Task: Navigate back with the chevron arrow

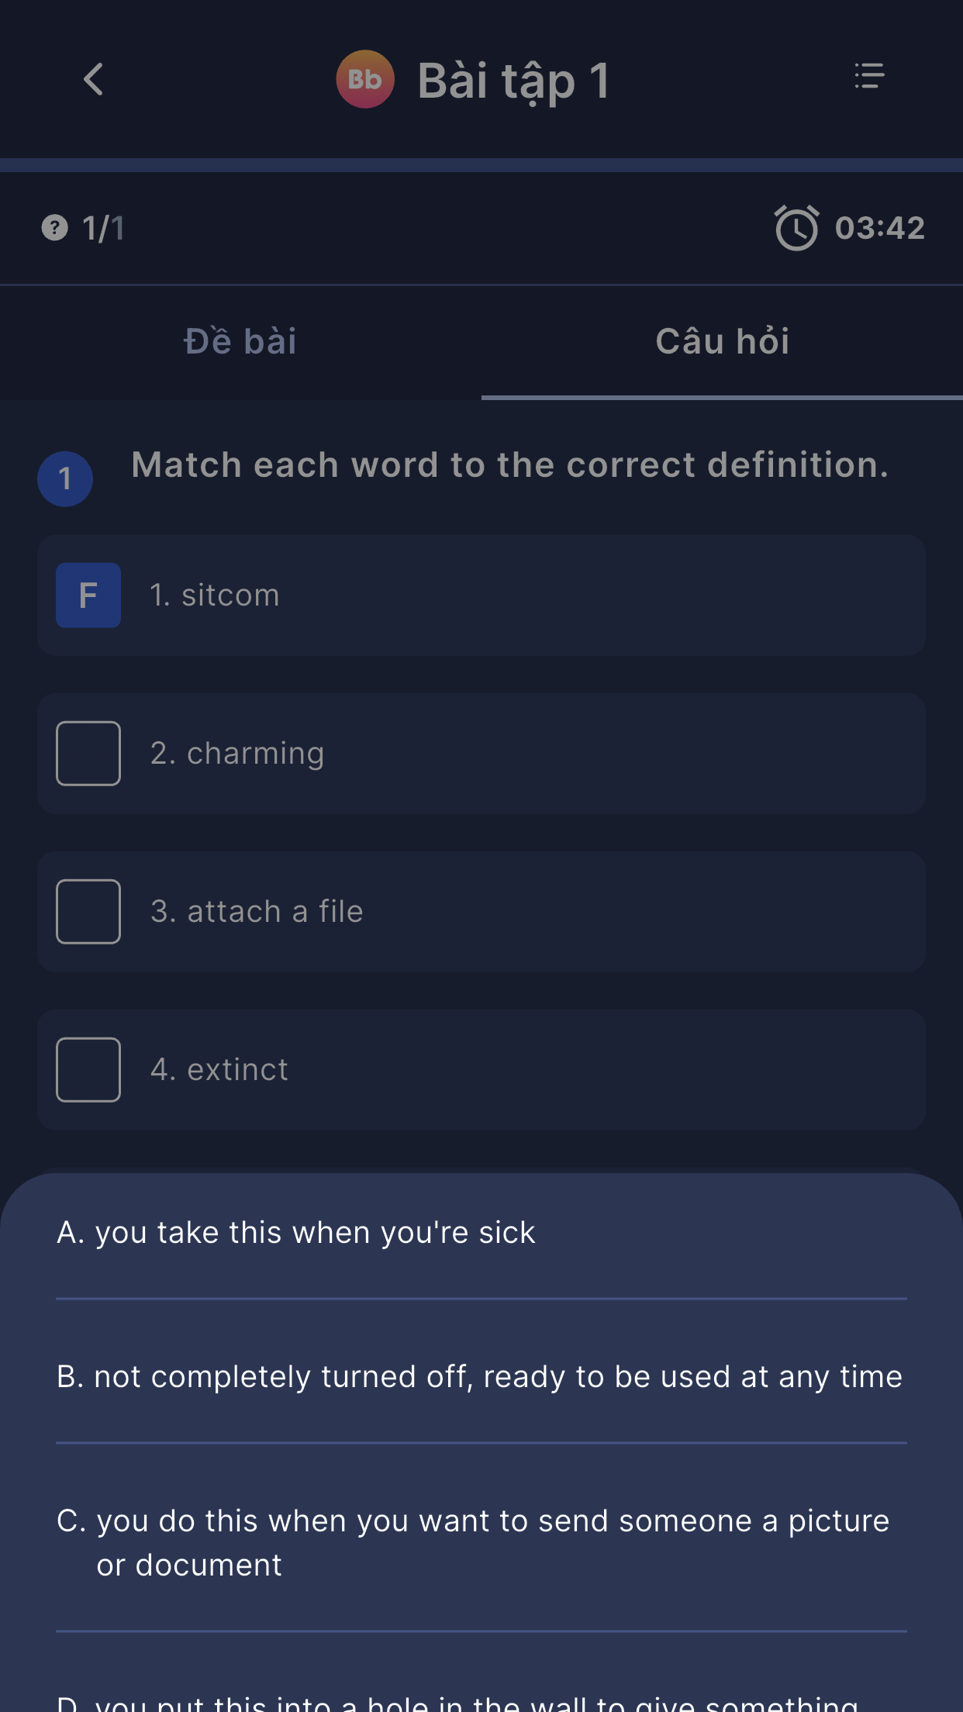Action: click(93, 80)
